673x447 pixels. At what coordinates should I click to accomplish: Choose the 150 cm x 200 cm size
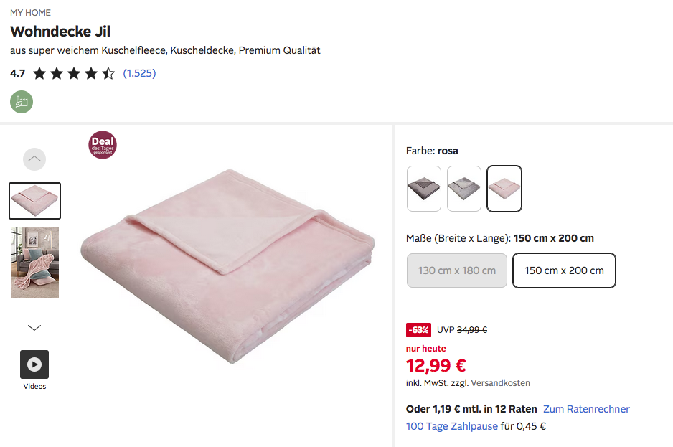point(564,270)
